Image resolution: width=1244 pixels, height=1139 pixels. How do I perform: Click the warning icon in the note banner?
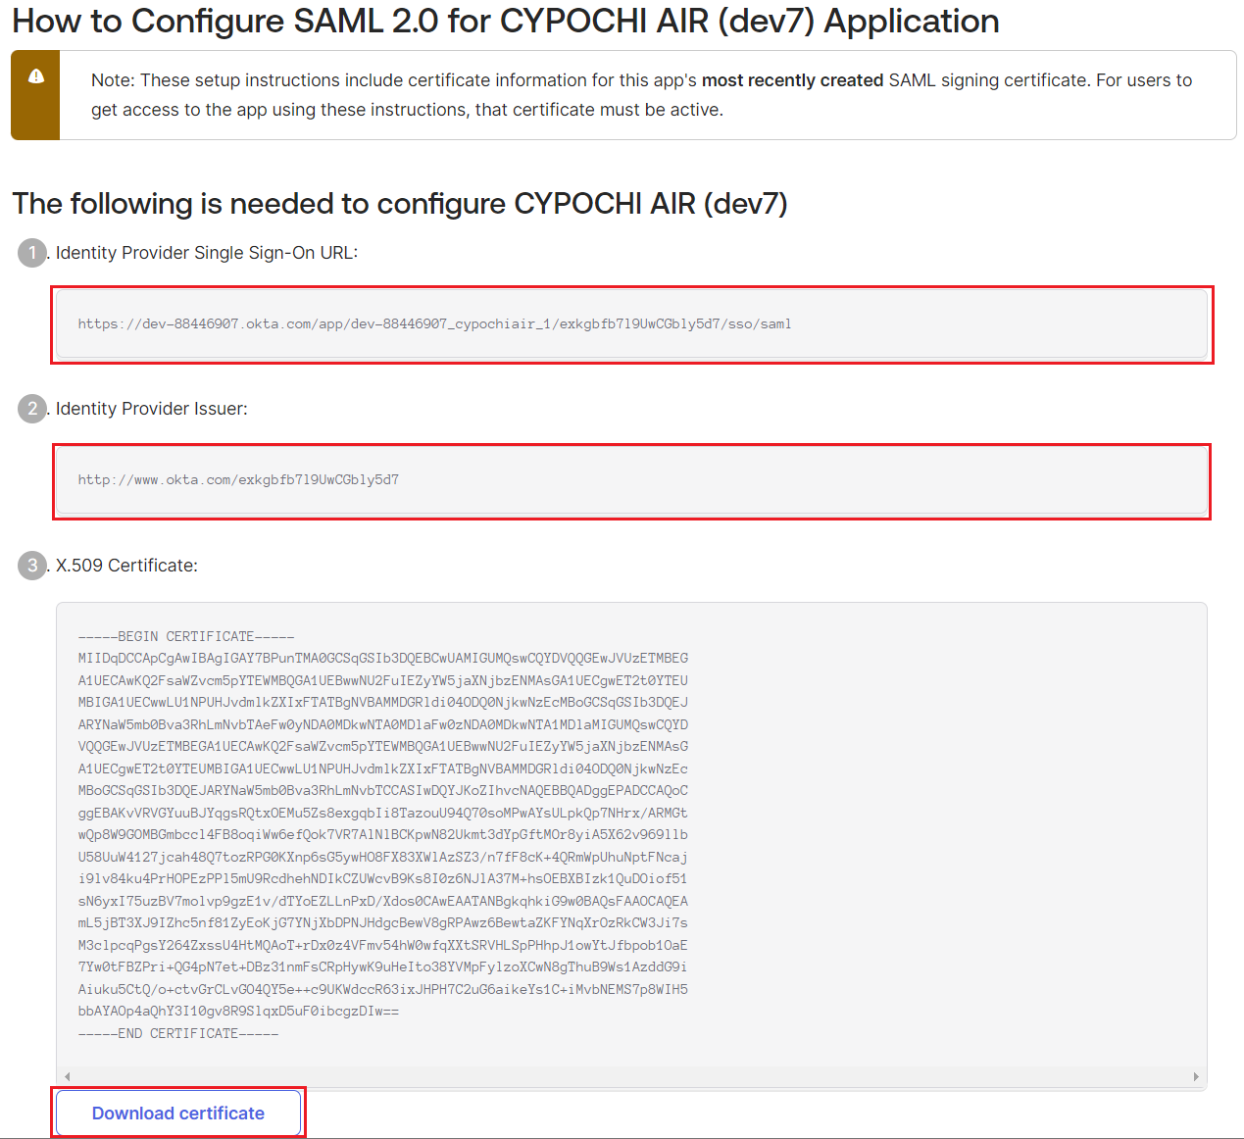[36, 76]
